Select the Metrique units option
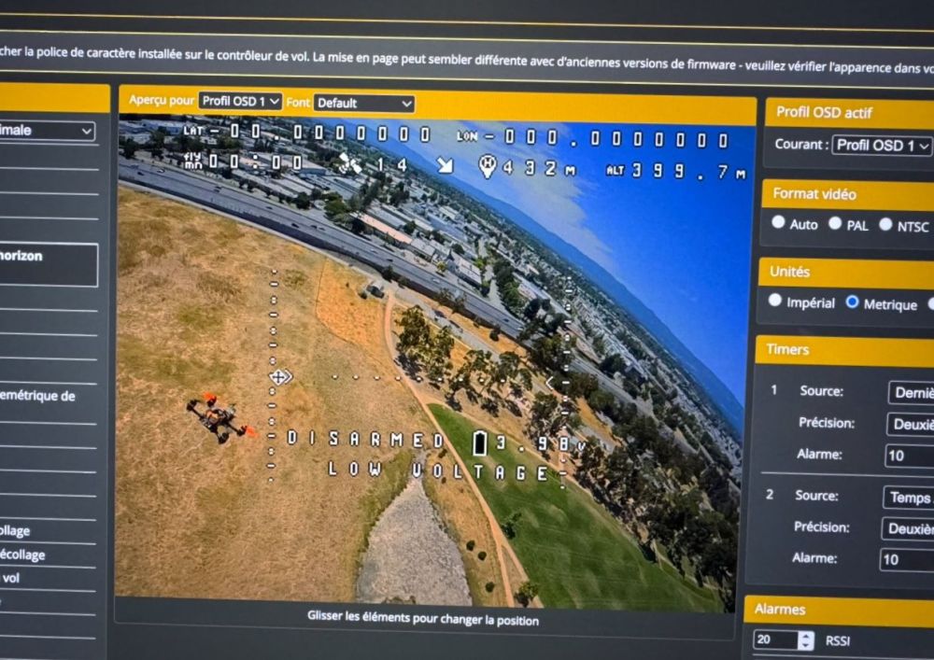 852,302
